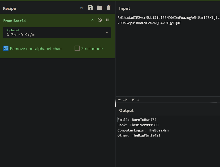
Task: Set breakpoint on From Base64 operation
Action: click(107, 20)
